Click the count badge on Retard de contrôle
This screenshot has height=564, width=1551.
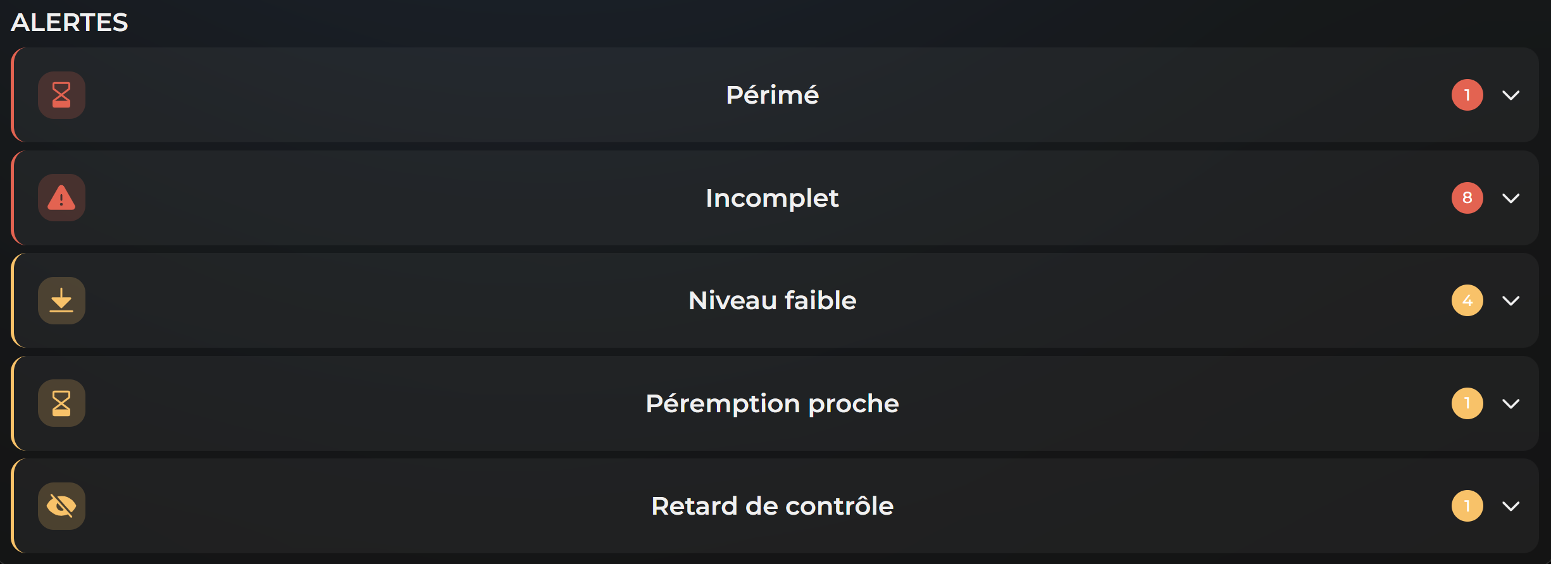pyautogui.click(x=1467, y=506)
